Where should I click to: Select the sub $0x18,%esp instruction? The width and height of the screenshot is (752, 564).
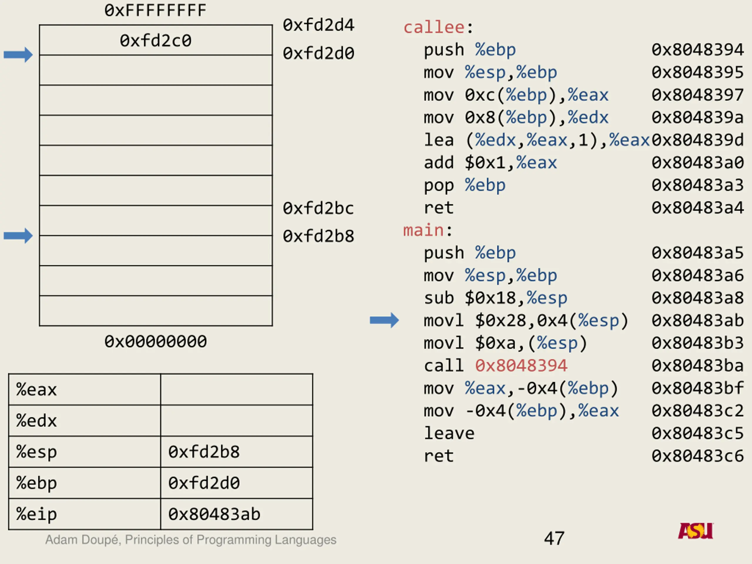(x=495, y=298)
